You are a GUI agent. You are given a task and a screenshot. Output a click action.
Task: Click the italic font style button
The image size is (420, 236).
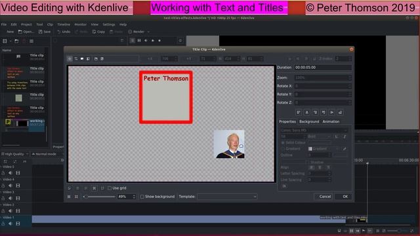[345, 136]
